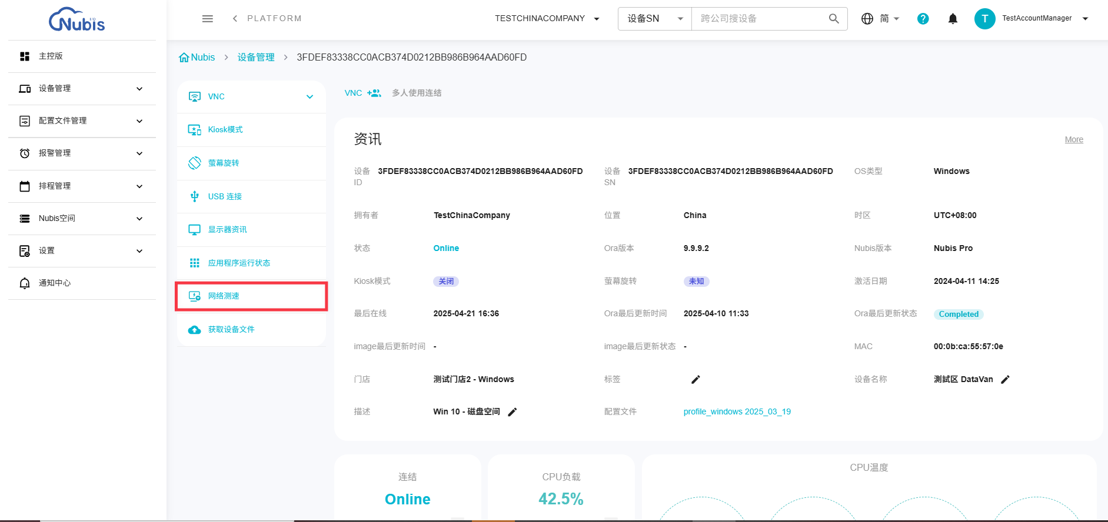Open the help question mark icon
The width and height of the screenshot is (1108, 522).
coord(923,19)
